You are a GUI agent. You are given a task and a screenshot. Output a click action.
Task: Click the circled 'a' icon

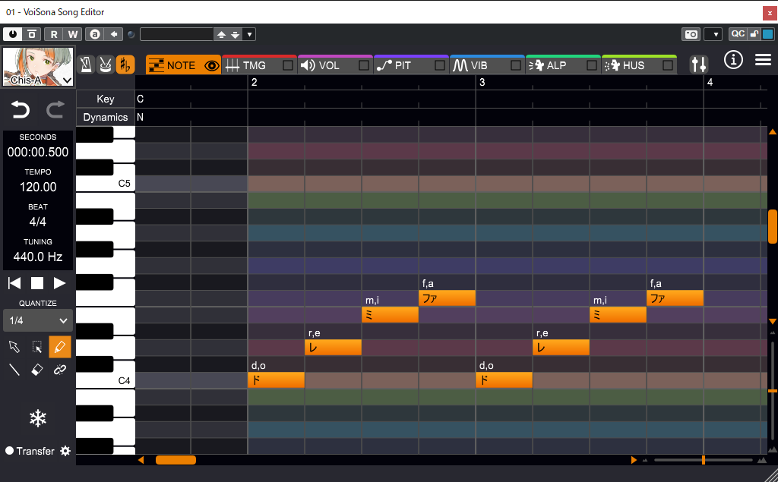pos(95,34)
